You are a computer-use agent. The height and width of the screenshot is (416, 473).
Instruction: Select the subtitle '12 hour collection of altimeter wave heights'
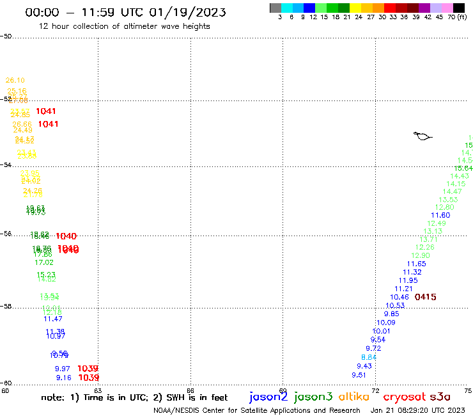[x=124, y=26]
